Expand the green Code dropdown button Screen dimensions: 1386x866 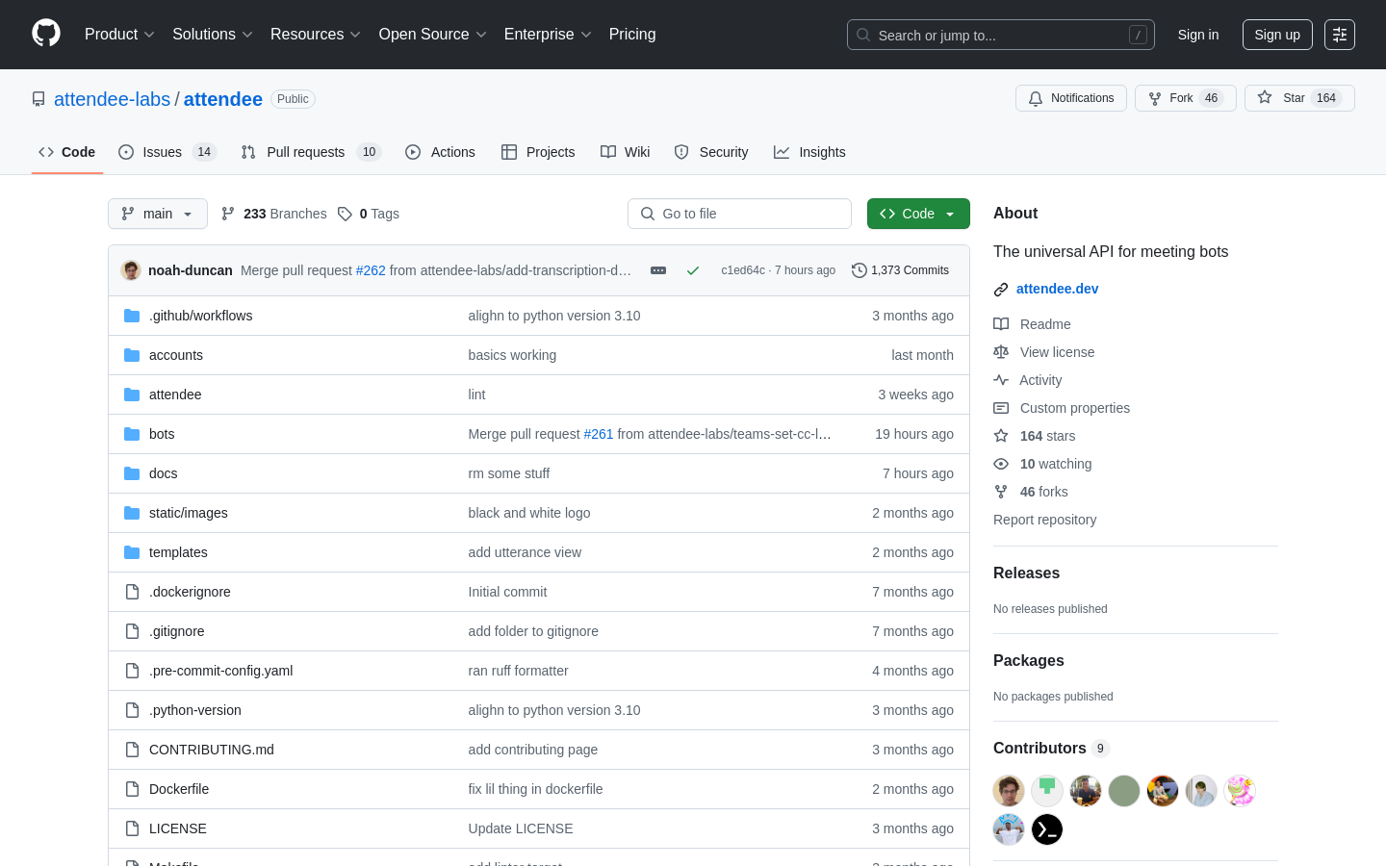click(918, 214)
